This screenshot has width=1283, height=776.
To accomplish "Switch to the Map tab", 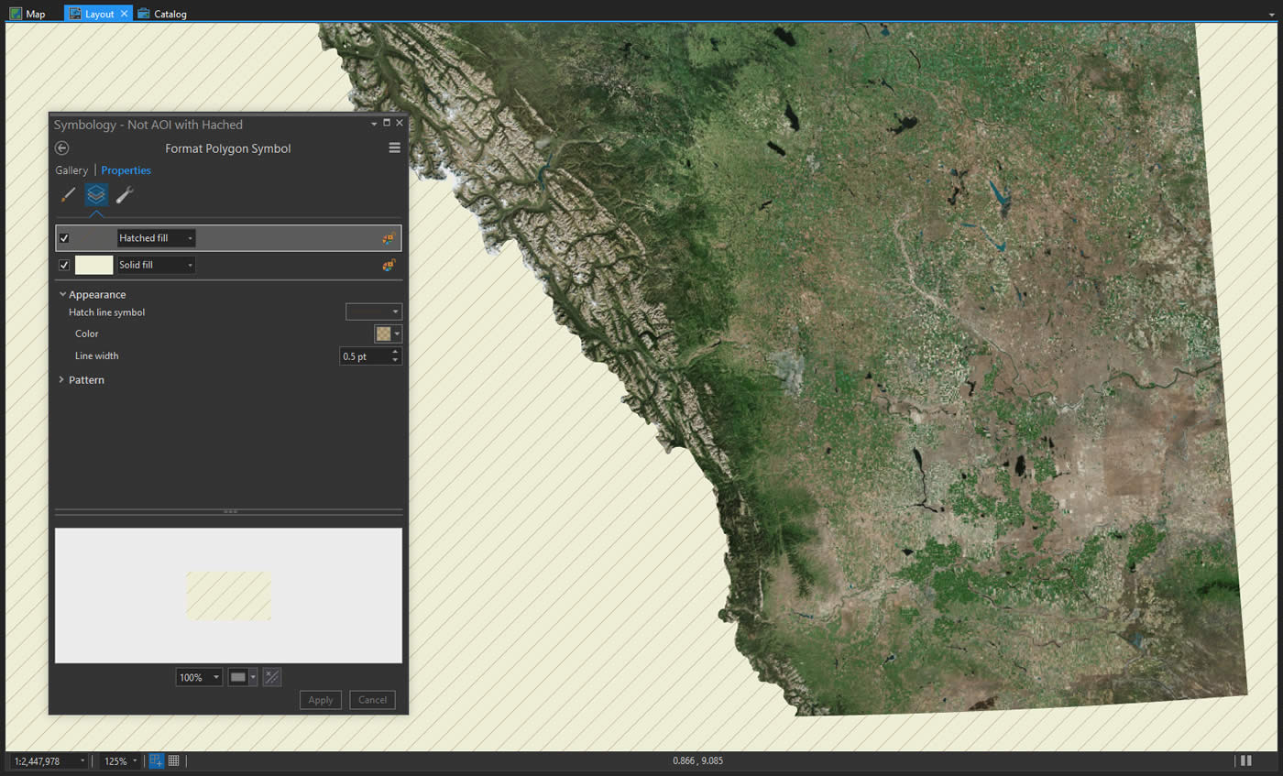I will (28, 14).
